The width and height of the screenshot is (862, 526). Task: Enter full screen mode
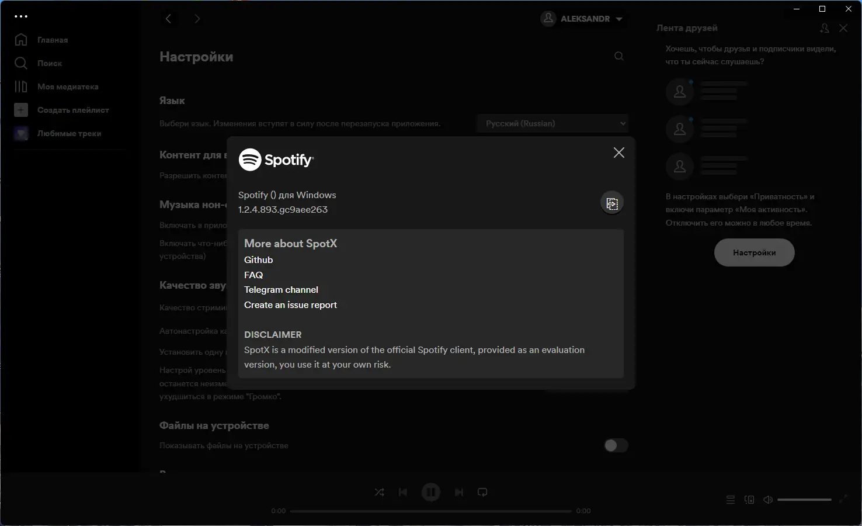click(843, 499)
